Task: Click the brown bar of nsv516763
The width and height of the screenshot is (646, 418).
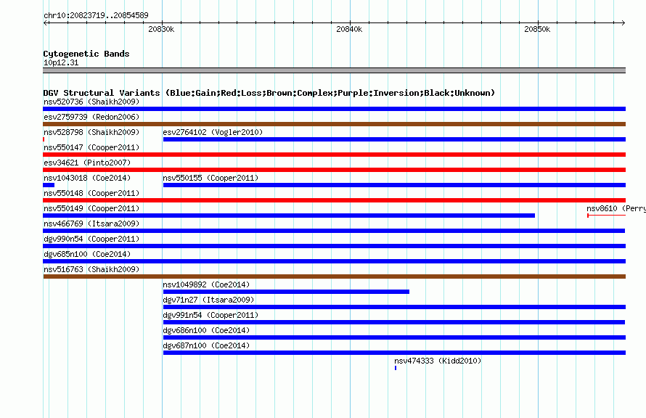Action: [334, 276]
